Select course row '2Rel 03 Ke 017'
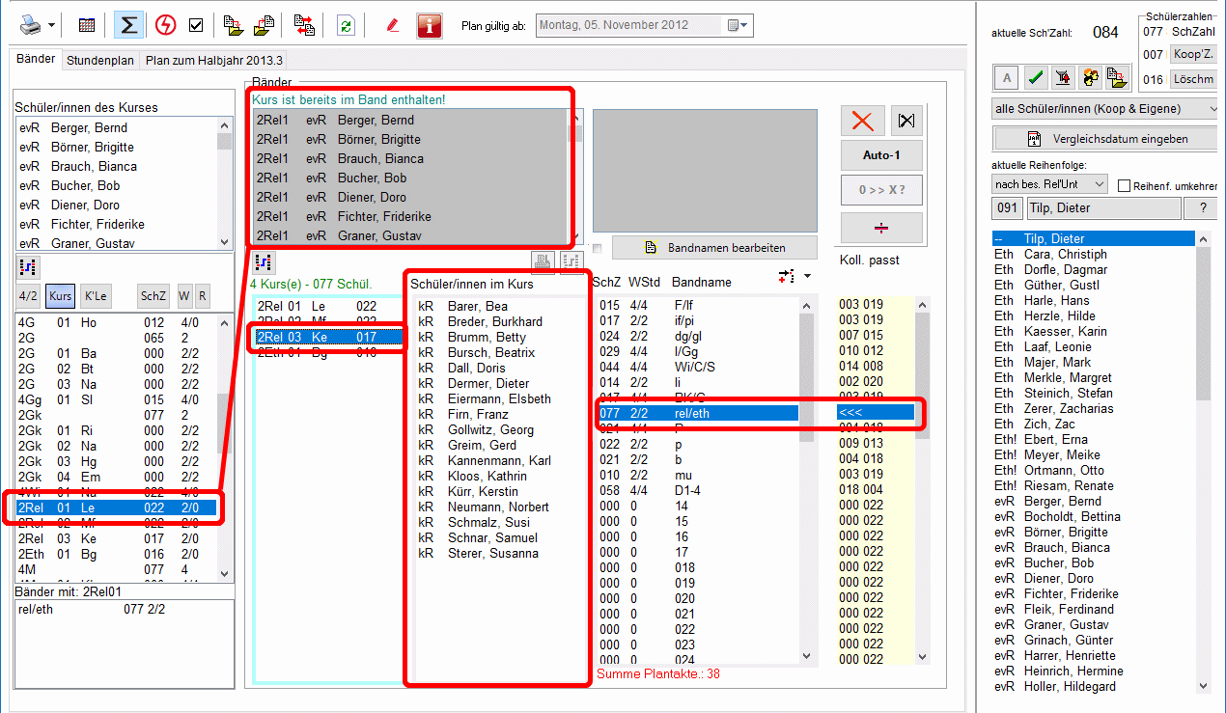Viewport: 1226px width, 713px height. point(328,337)
